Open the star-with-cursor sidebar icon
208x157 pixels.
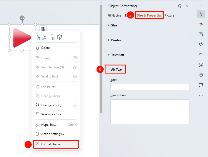[201, 44]
